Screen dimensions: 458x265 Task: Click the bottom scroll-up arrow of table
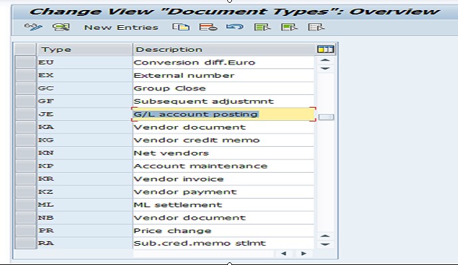[x=325, y=236]
